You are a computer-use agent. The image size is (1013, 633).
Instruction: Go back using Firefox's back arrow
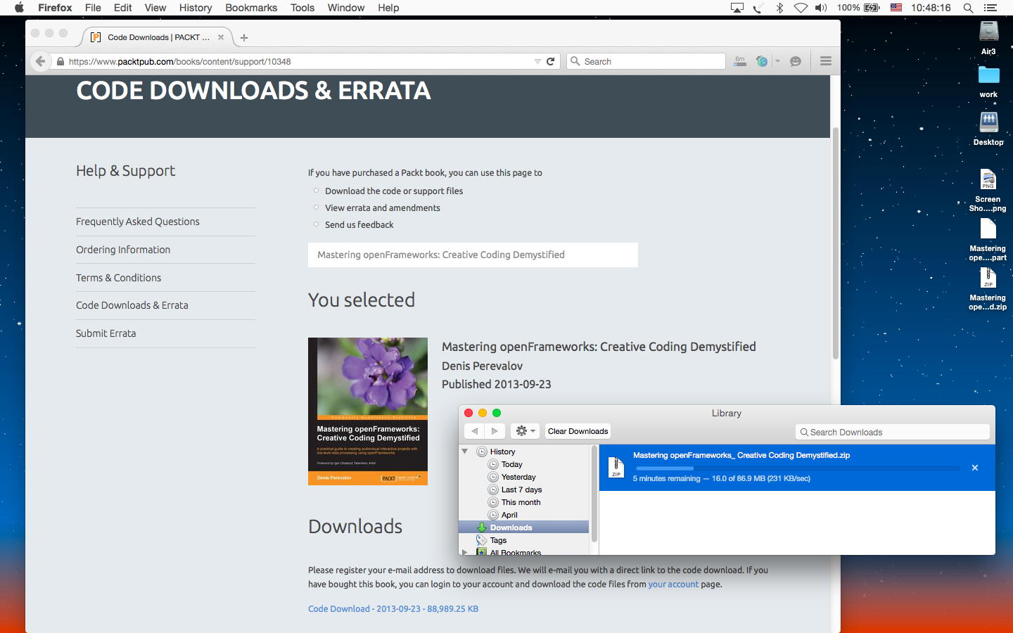tap(40, 61)
